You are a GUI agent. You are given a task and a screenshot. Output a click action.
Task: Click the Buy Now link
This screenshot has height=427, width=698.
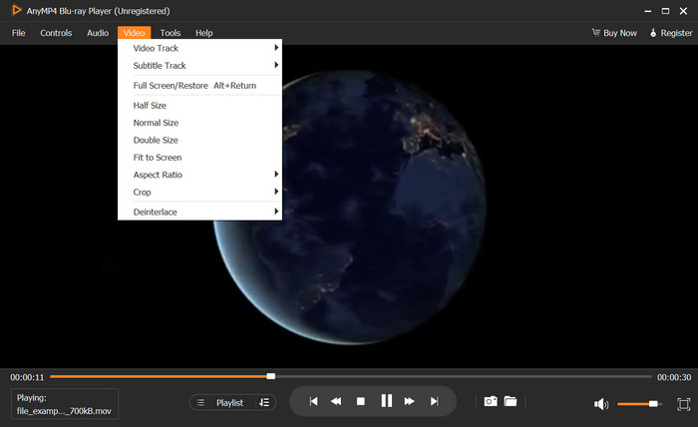[x=620, y=33]
